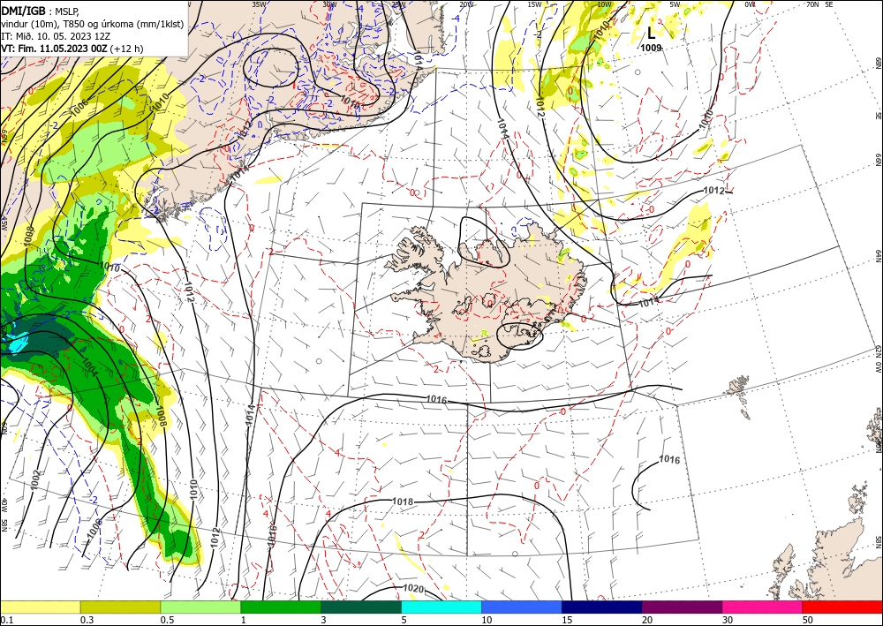Select the 'VT: Fim. 11.05.2023 00Z (+12 h)' line

(x=72, y=49)
